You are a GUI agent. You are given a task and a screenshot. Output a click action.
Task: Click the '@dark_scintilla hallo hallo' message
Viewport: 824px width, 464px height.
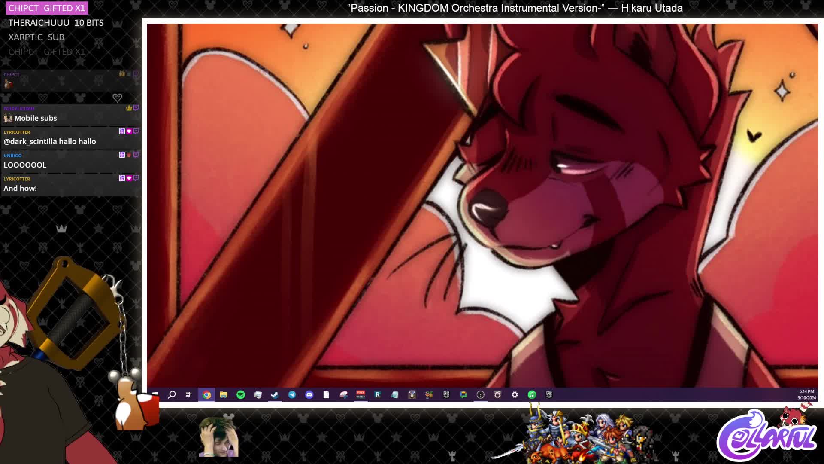tap(50, 141)
